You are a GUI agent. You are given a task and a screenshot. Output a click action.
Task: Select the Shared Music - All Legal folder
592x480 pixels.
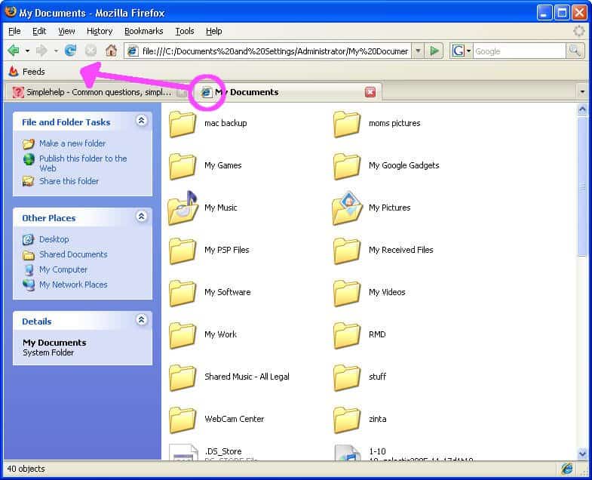[229, 377]
